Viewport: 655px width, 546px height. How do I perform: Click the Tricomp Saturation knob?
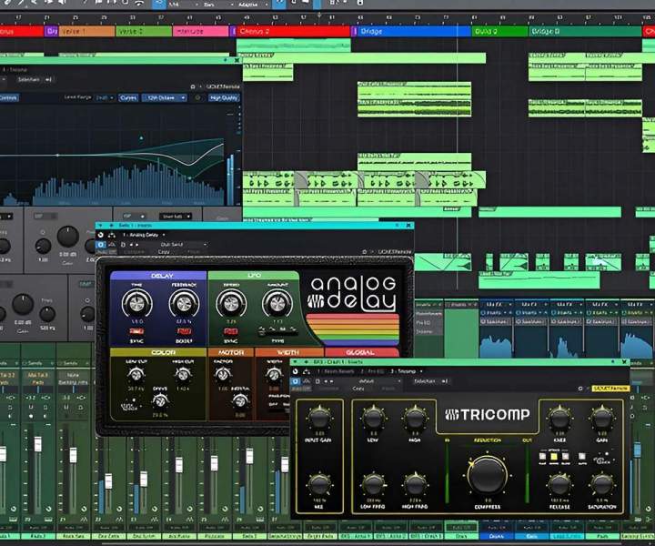tap(601, 485)
